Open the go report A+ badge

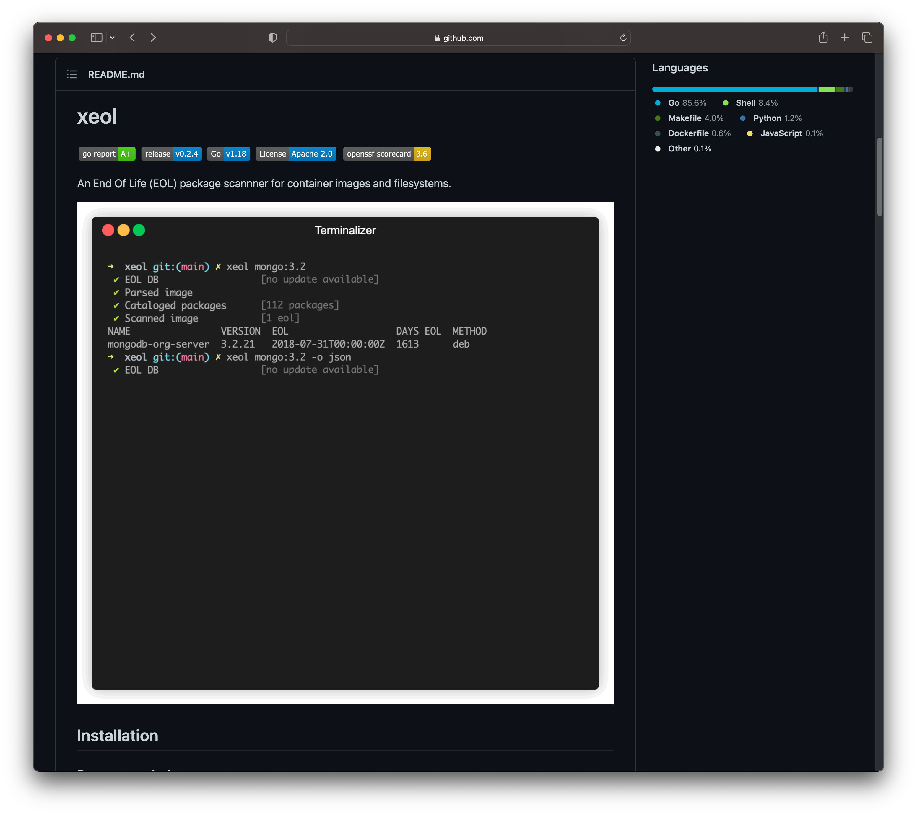107,154
